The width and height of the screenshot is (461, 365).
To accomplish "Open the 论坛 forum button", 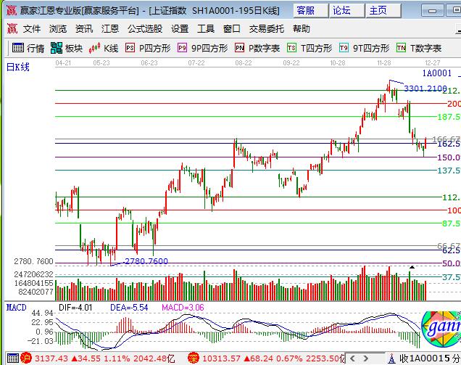I will (341, 11).
